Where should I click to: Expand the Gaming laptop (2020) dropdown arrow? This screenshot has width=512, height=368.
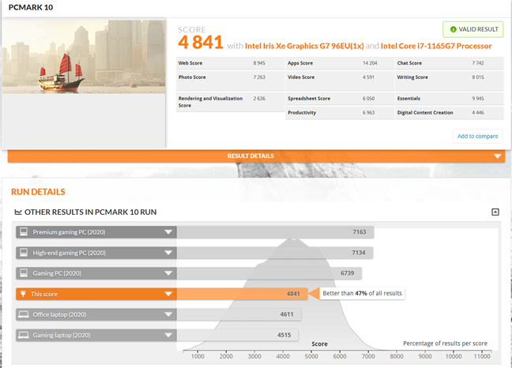click(x=168, y=335)
